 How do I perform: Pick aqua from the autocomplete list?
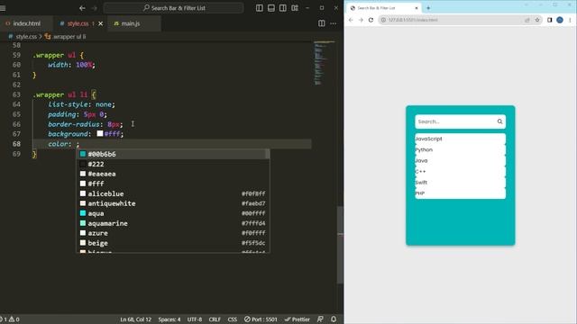[x=172, y=213]
